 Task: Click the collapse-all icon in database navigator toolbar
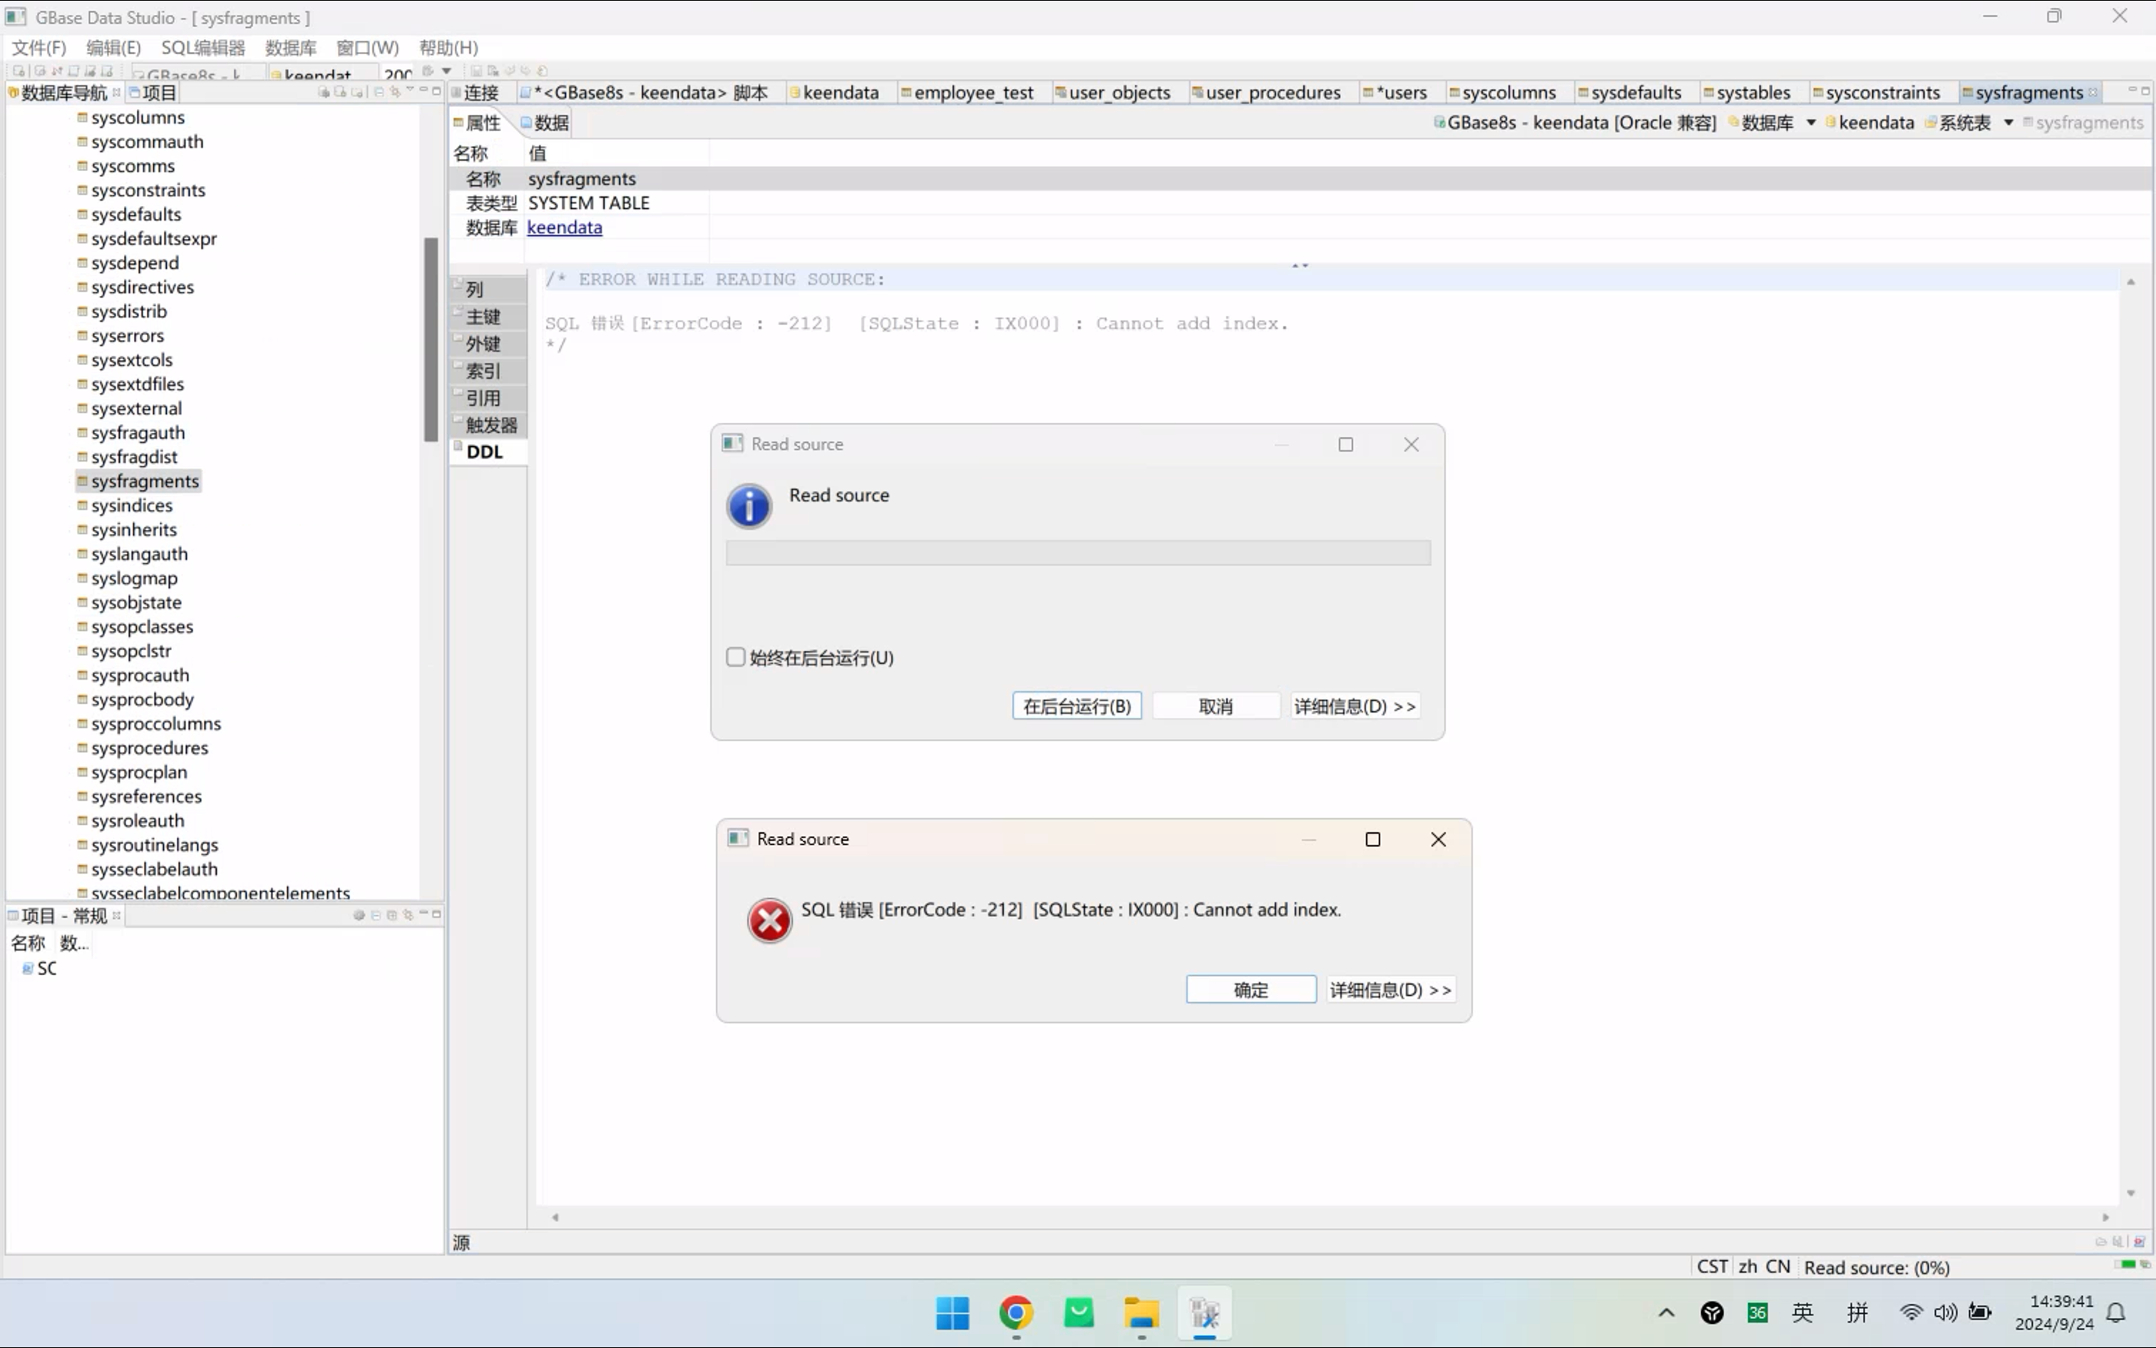click(379, 92)
